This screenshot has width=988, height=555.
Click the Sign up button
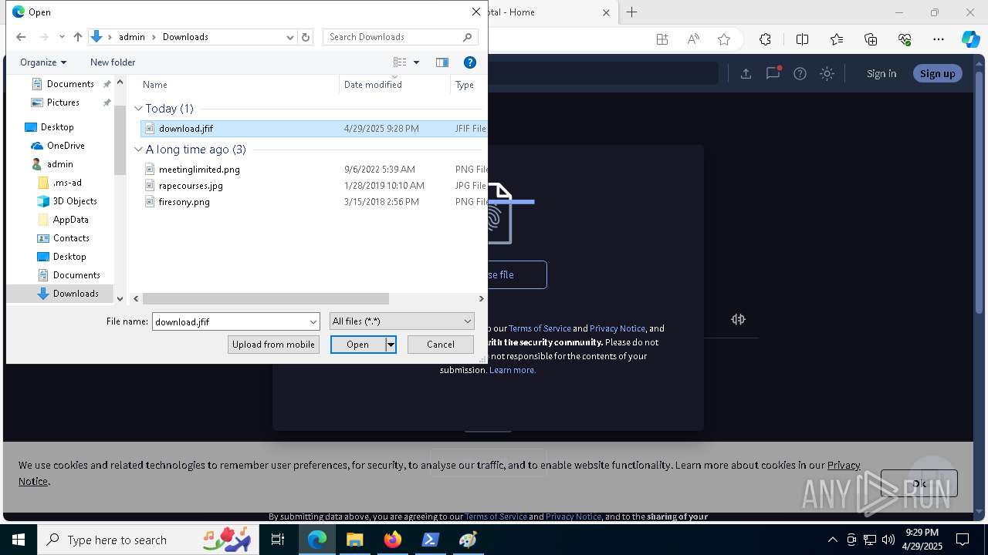pos(938,73)
